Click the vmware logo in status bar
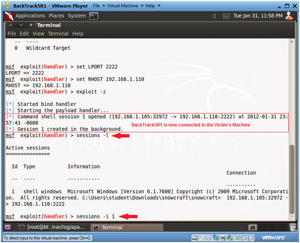This screenshot has height=243, width=300. 273,238
